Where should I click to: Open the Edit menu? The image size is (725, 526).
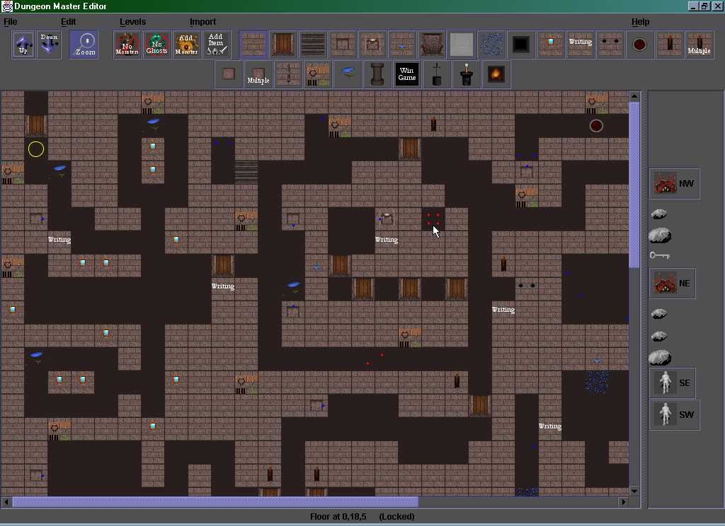(69, 22)
